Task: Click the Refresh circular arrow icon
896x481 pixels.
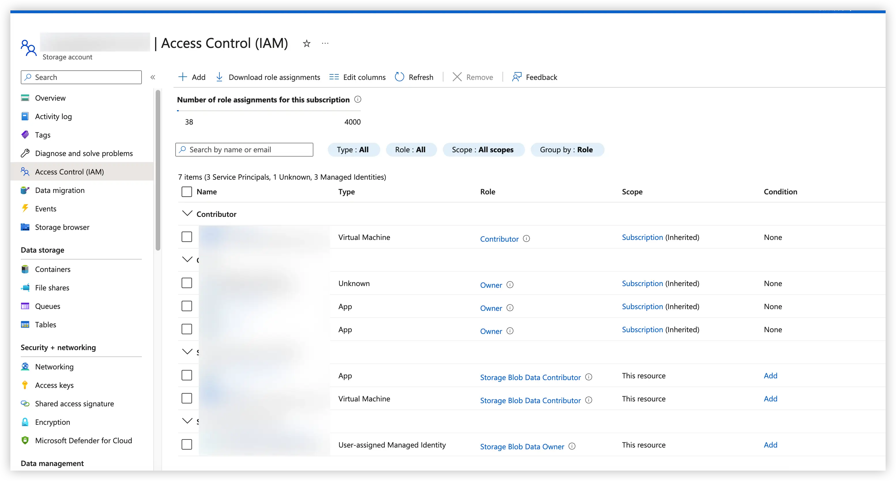Action: point(399,77)
